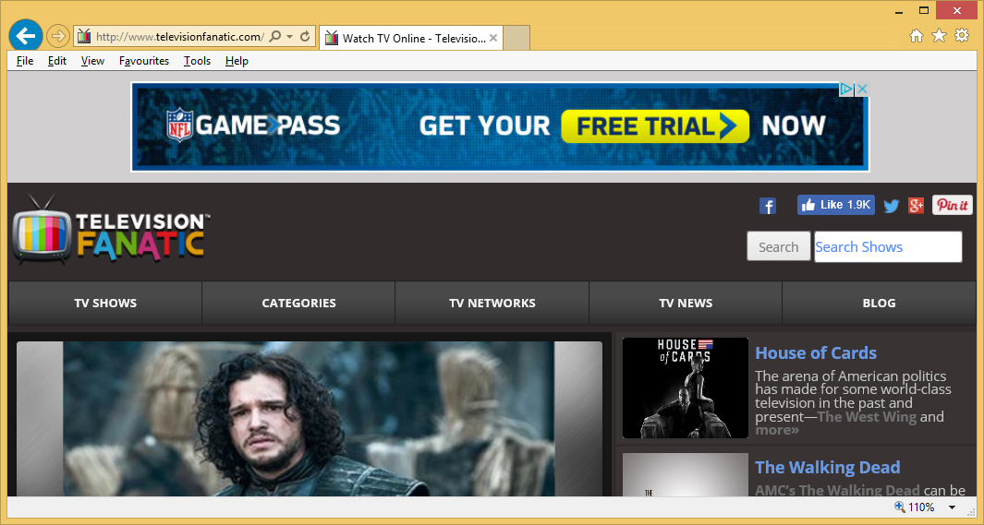The image size is (984, 525).
Task: Click the NFL Game Pass logo
Action: tap(253, 125)
